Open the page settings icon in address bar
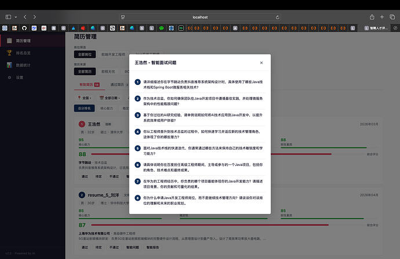This screenshot has height=259, width=400. coord(123,17)
